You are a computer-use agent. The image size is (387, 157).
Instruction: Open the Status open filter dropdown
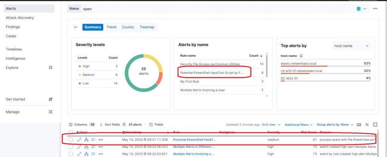[x=218, y=9]
